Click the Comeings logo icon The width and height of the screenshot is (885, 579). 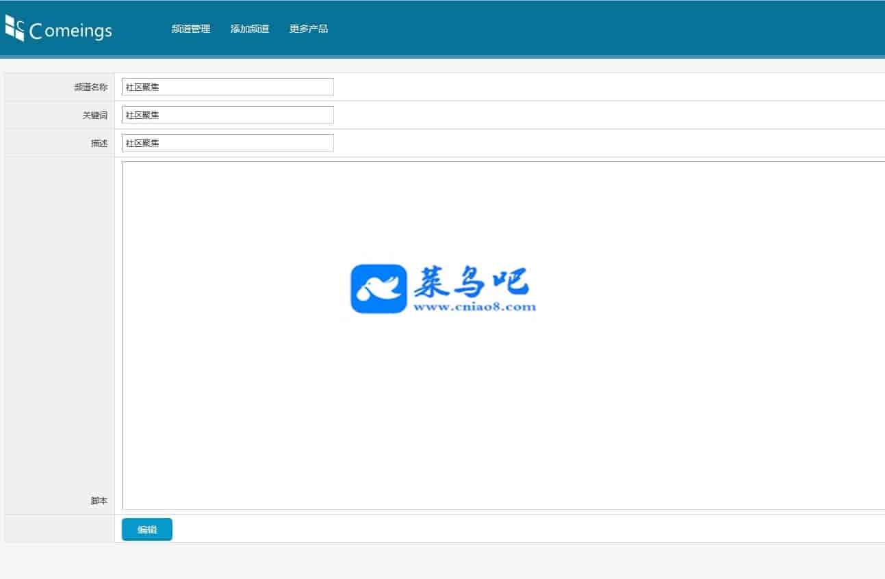[14, 28]
